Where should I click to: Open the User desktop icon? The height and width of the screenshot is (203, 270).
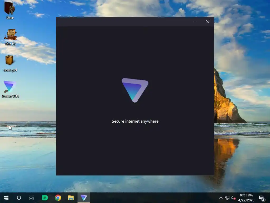tap(10, 10)
